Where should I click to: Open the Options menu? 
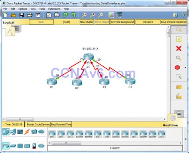tap(23, 9)
